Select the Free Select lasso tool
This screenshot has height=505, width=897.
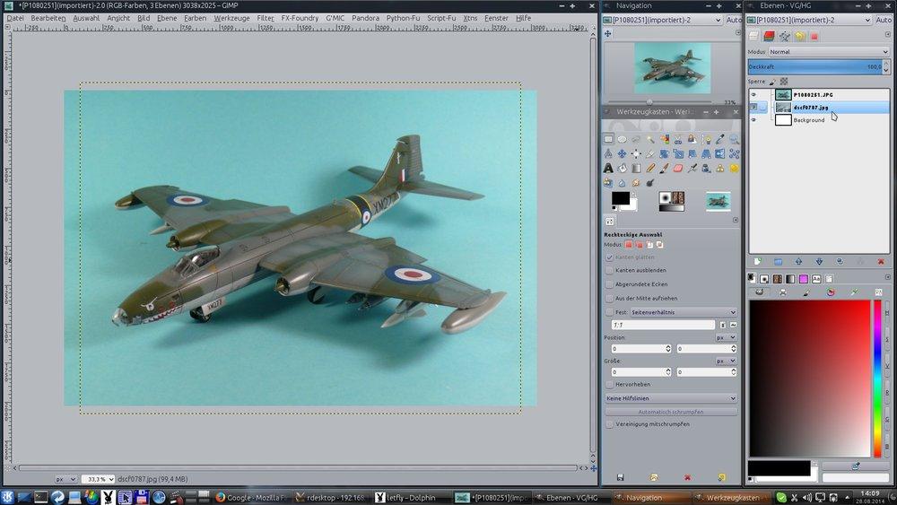click(x=636, y=139)
